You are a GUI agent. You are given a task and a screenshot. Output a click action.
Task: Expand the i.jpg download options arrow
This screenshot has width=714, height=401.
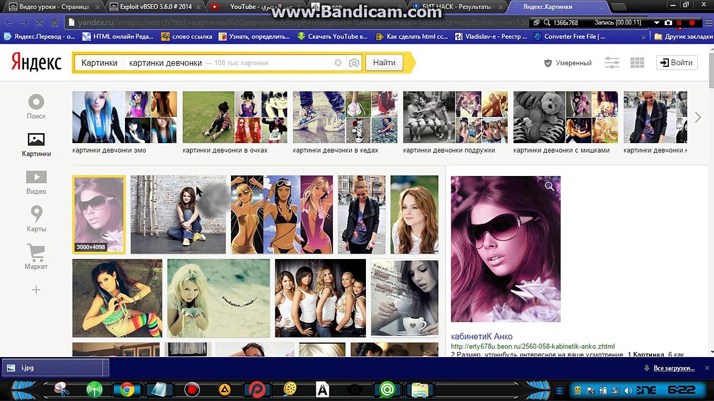[105, 368]
